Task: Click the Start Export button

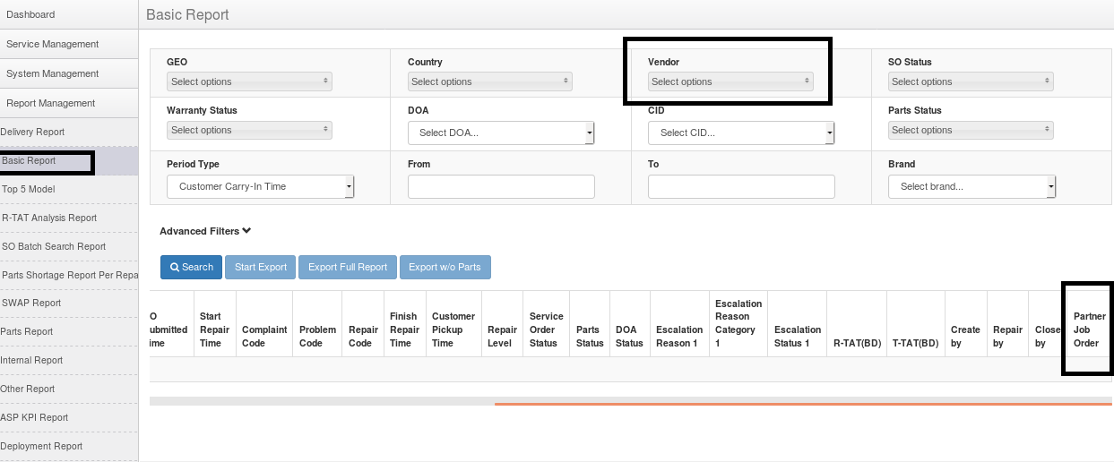Action: pyautogui.click(x=261, y=267)
